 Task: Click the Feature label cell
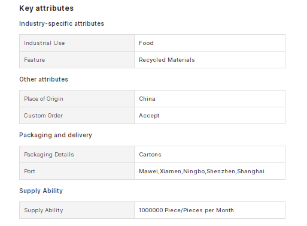pyautogui.click(x=77, y=60)
